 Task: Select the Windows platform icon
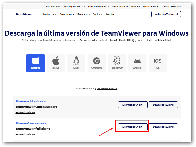point(35,63)
